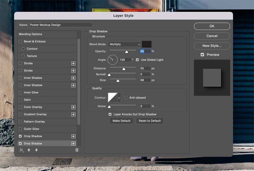Select the Blending Options row
The width and height of the screenshot is (254, 171).
coord(47,34)
